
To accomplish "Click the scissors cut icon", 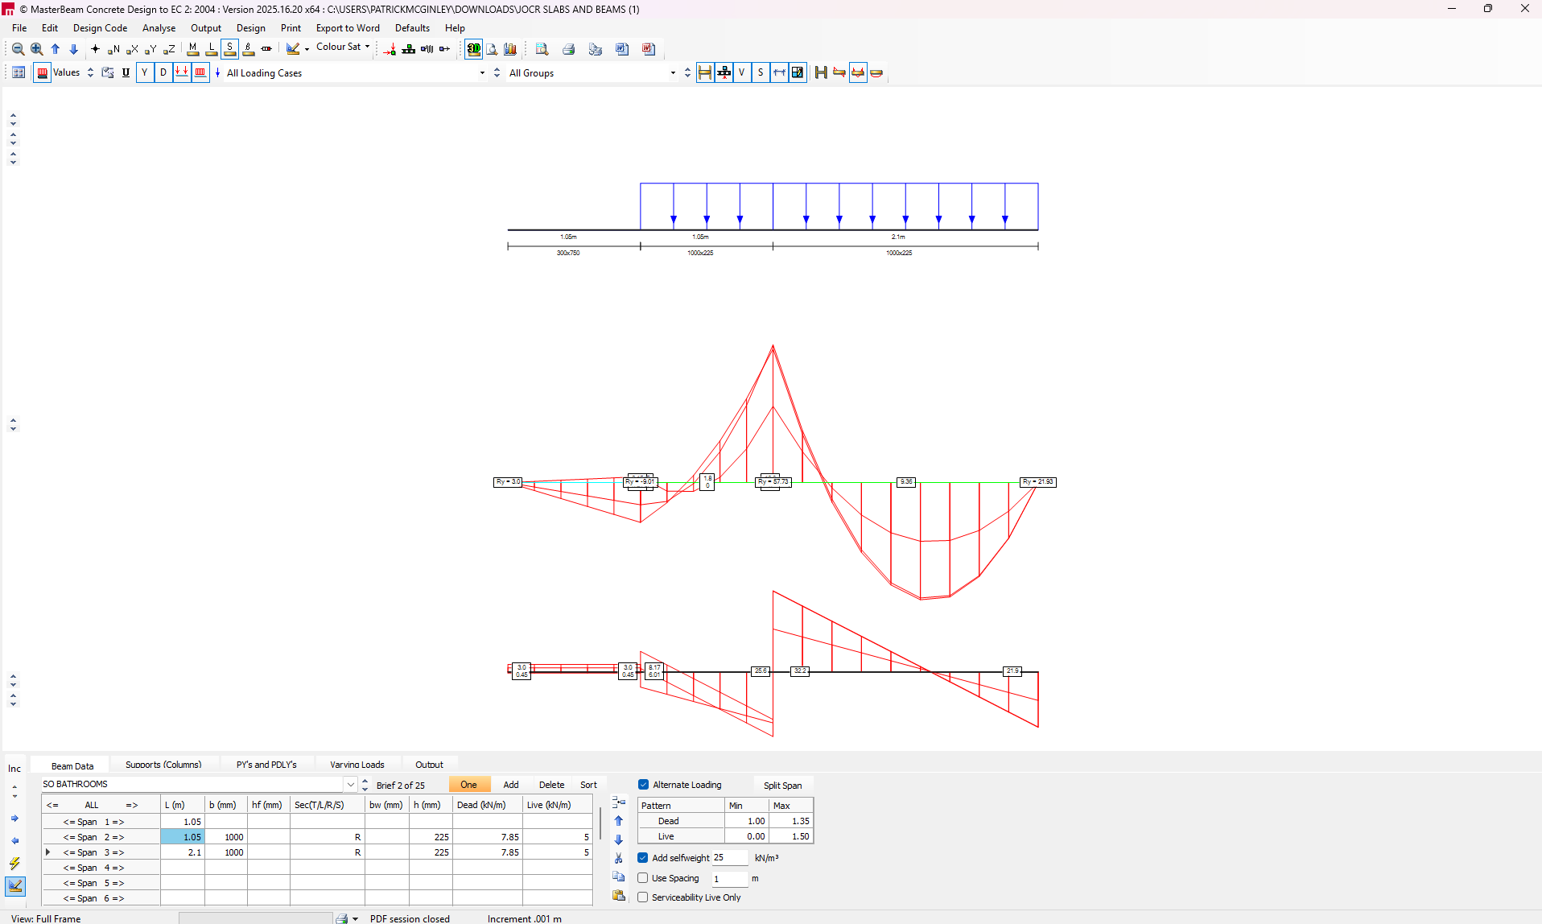I will pyautogui.click(x=618, y=858).
